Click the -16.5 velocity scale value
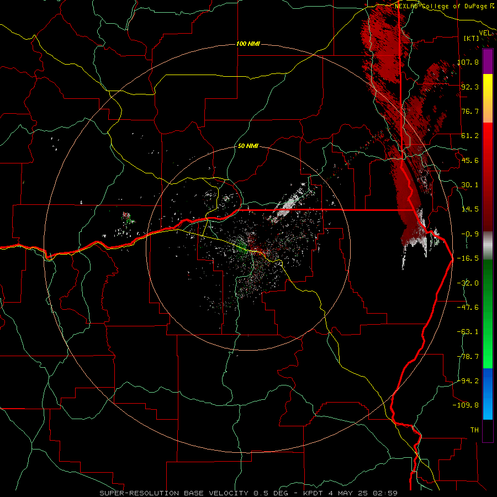Viewport: 497px width, 497px height. (x=468, y=258)
